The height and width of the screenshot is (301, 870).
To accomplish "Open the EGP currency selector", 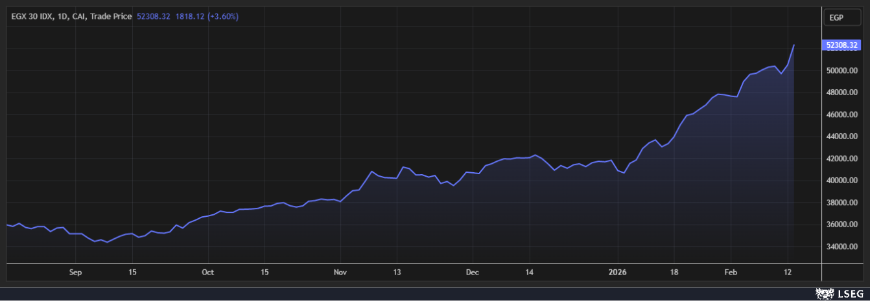I will (x=841, y=17).
